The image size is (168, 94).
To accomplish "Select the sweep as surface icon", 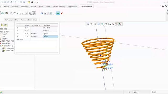I will (2, 13).
